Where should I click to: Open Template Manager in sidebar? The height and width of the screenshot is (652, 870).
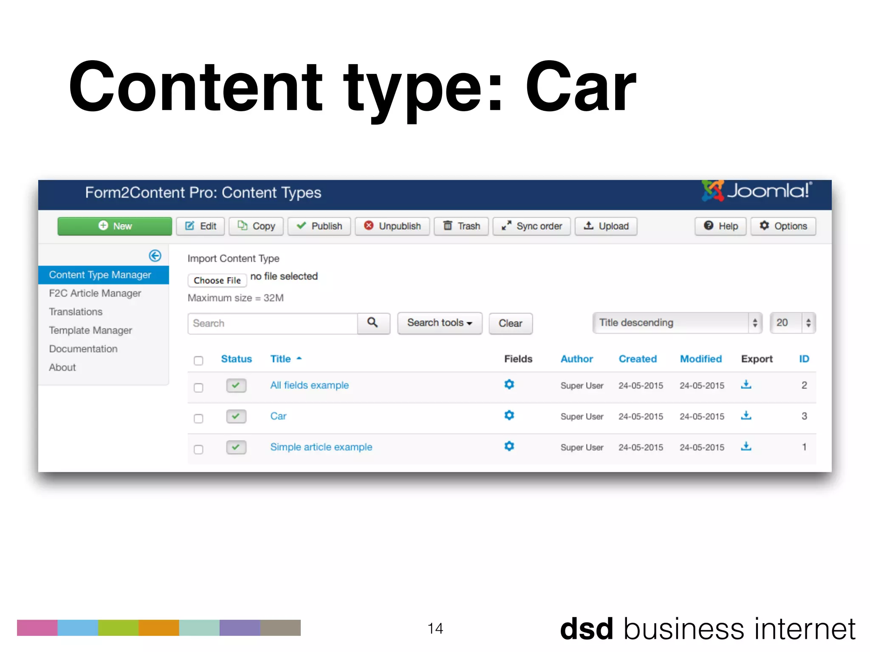90,330
